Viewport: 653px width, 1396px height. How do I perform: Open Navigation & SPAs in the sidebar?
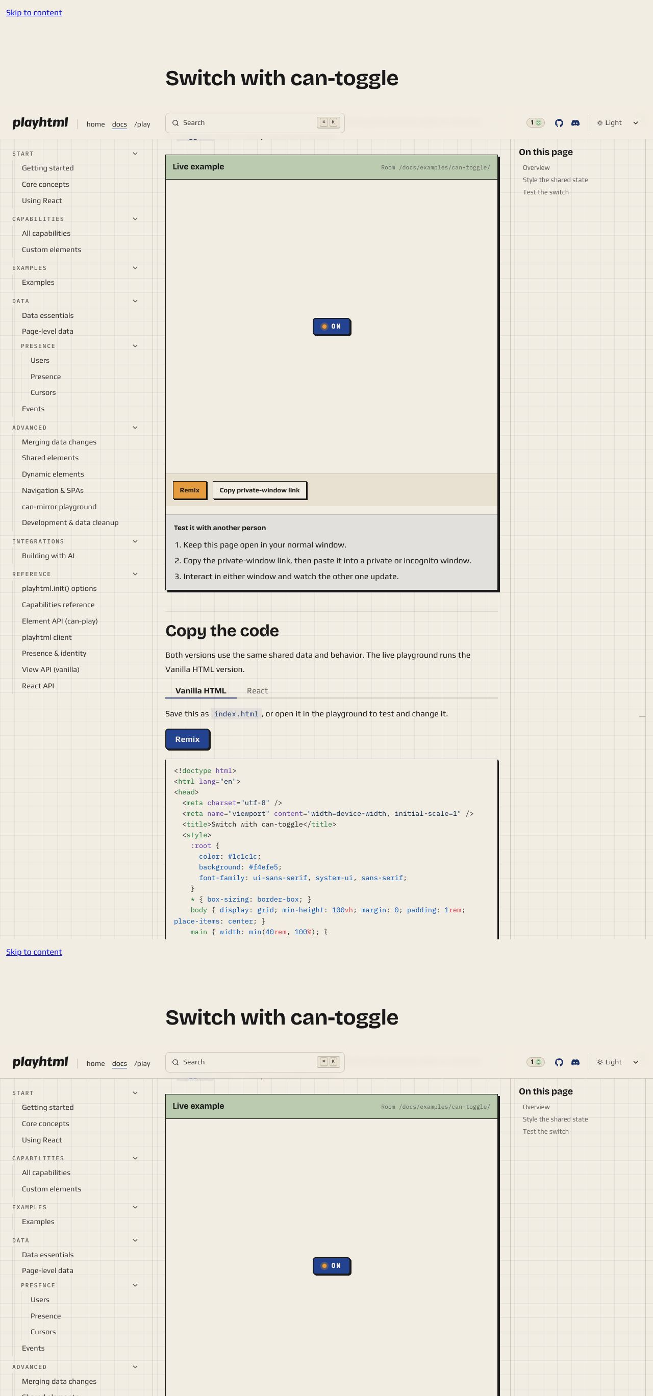pos(53,490)
